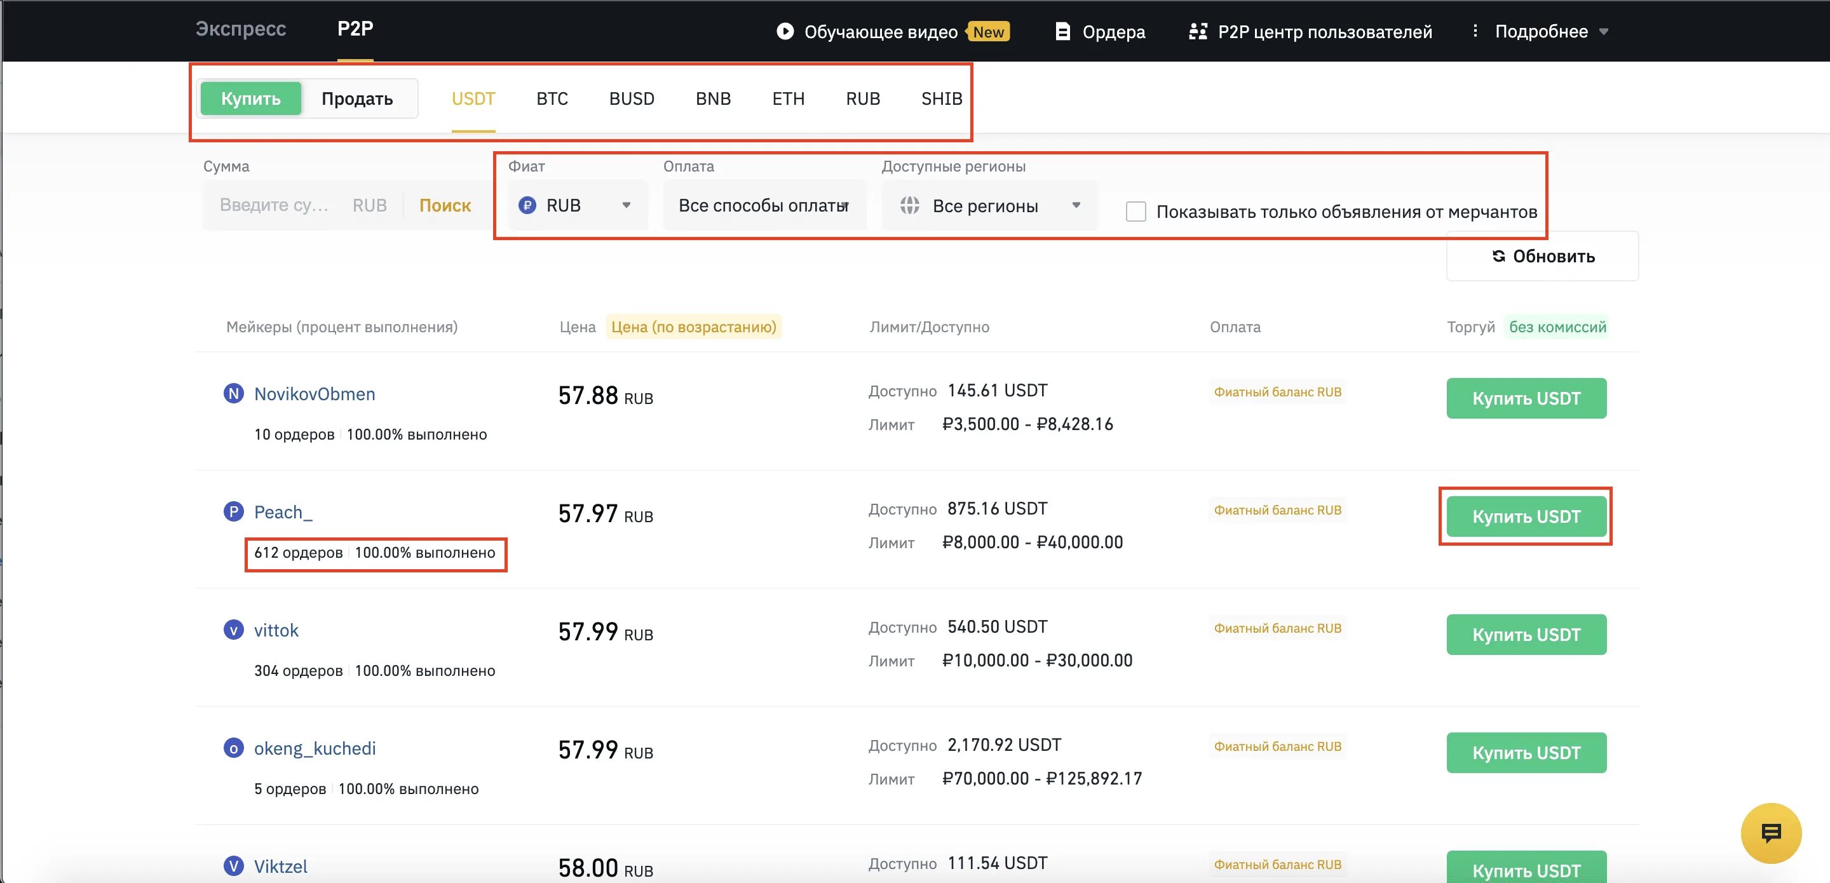Open the Все способы оплаты dropdown
Viewport: 1830px width, 883px height.
tap(764, 205)
